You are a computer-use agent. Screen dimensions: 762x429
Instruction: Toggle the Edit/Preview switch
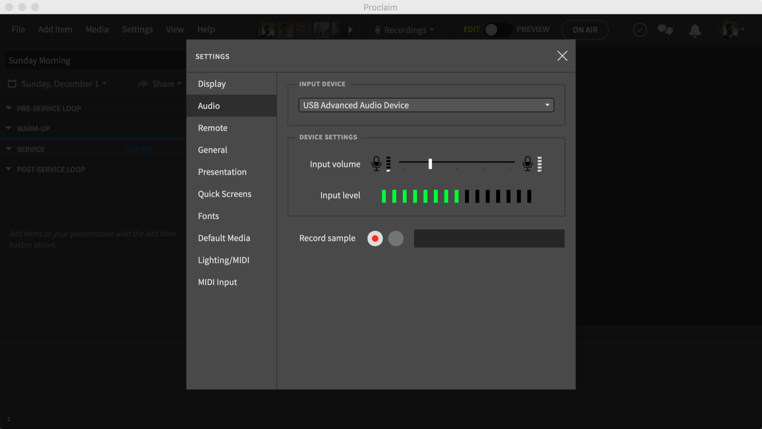tap(498, 30)
